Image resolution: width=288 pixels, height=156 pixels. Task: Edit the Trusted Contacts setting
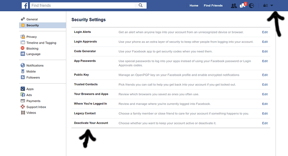coord(265,84)
